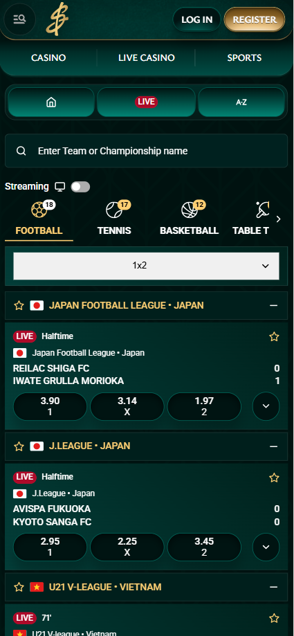Focus the team or championship search field
Image resolution: width=294 pixels, height=636 pixels.
[x=146, y=151]
